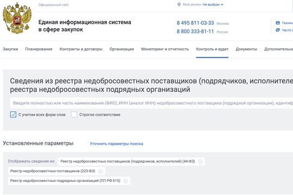Click the 'Технич' support link text

pos(288,23)
